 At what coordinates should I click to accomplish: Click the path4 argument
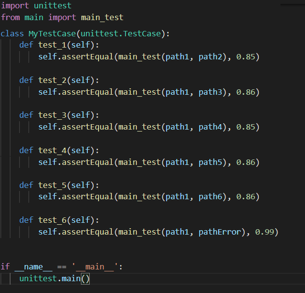[210, 127]
